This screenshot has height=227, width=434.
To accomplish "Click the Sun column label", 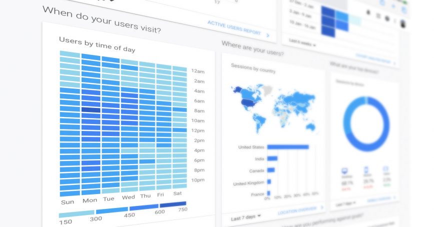I will click(68, 202).
